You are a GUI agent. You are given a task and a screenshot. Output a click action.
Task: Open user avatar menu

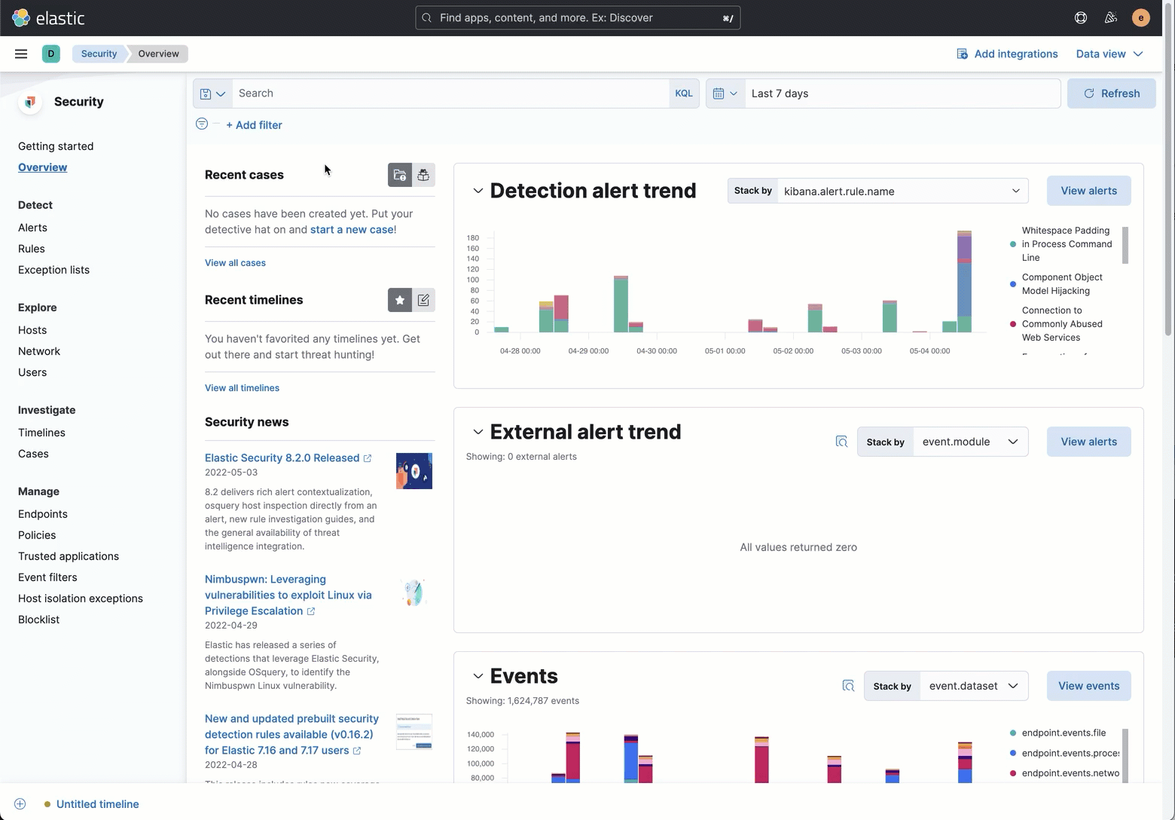click(x=1141, y=18)
